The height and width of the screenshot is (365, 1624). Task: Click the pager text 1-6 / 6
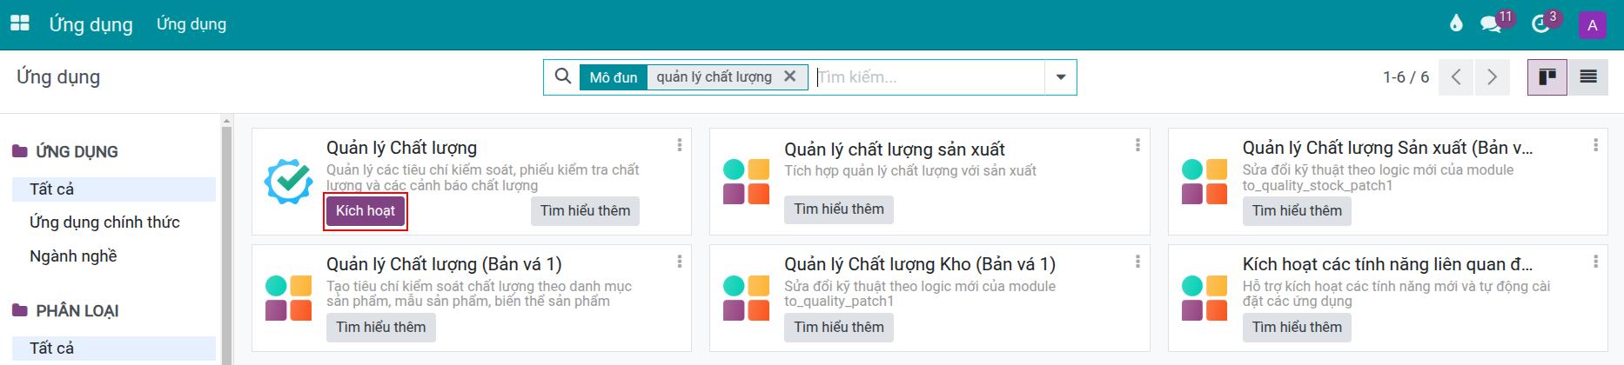pos(1406,77)
